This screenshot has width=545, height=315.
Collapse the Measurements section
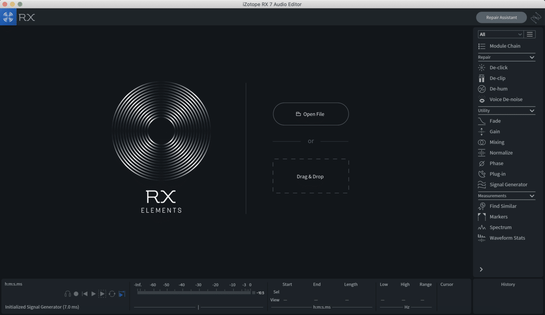(x=532, y=196)
